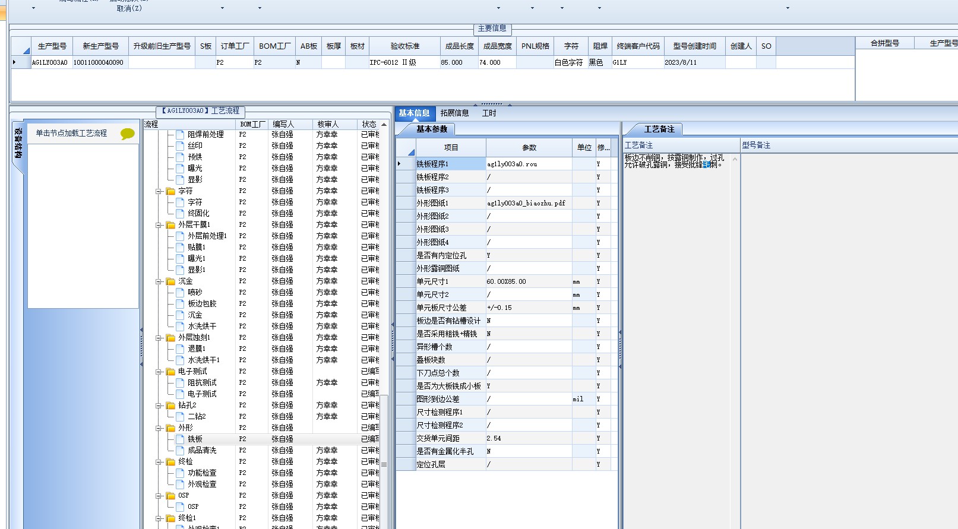Click the document icon beside 终固化
The height and width of the screenshot is (529, 958).
click(x=180, y=214)
